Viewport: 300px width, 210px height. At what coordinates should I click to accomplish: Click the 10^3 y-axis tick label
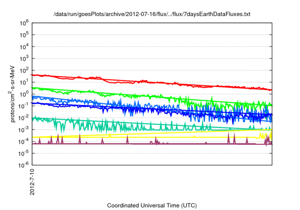pos(24,59)
